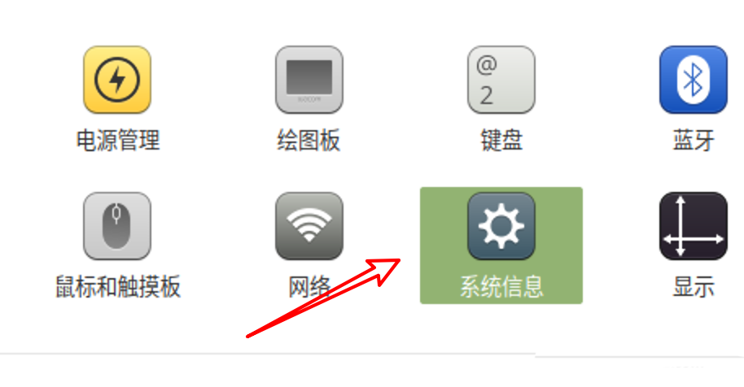Screen dimensions: 744x387
Task: Click the @ and 2 key symbol
Action: 487,80
